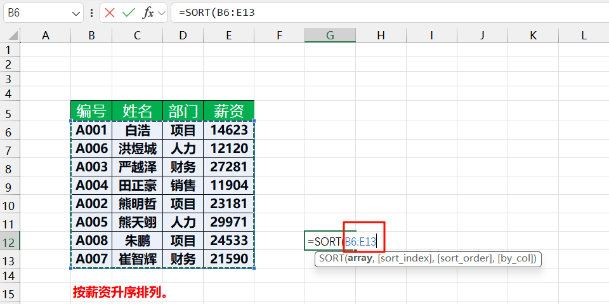Screen dimensions: 609x304
Task: Click cell containing A005
Action: [x=91, y=222]
